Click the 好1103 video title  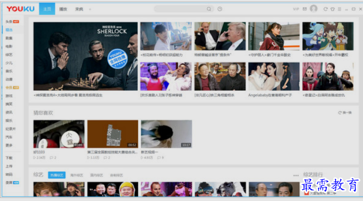click(39, 152)
